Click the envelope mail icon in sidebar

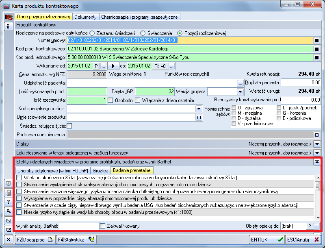[9, 230]
